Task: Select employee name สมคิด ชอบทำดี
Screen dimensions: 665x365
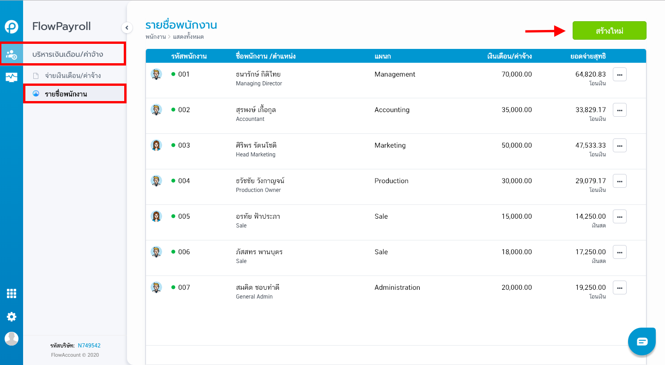Action: pyautogui.click(x=257, y=287)
